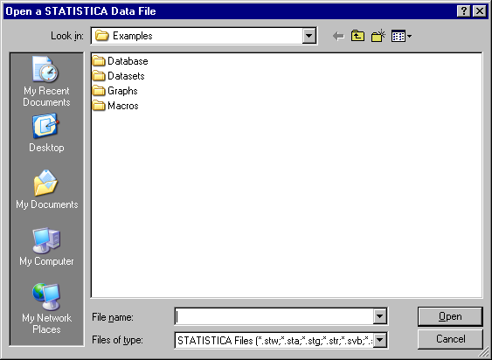The height and width of the screenshot is (360, 492).
Task: Click the Macros folder name
Action: coord(123,106)
